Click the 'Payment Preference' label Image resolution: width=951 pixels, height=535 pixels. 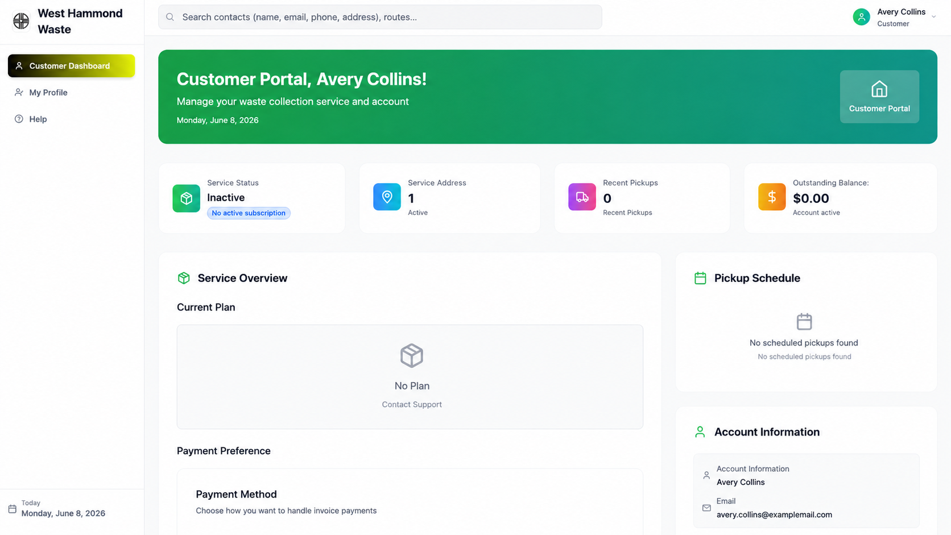click(x=224, y=451)
